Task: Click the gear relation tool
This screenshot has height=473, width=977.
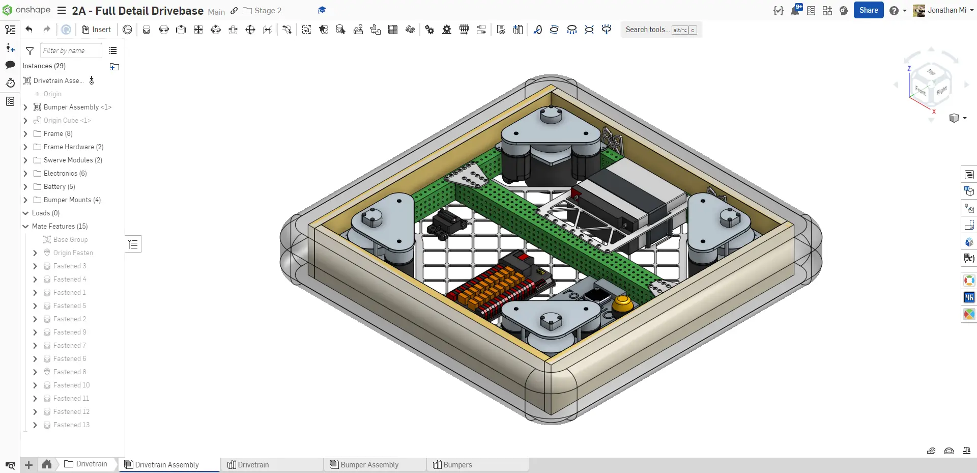Action: [x=429, y=30]
